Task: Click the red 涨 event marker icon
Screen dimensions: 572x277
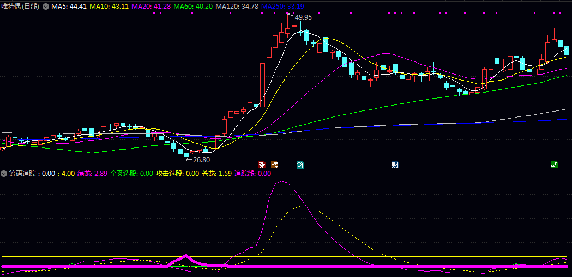Action: [x=262, y=164]
